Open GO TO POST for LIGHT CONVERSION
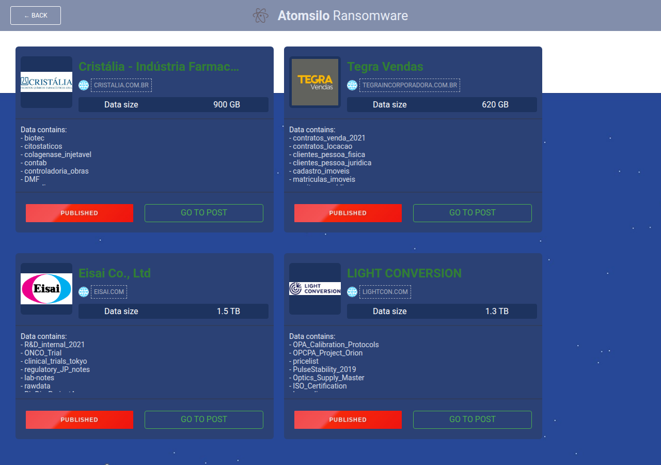661x465 pixels. point(473,420)
